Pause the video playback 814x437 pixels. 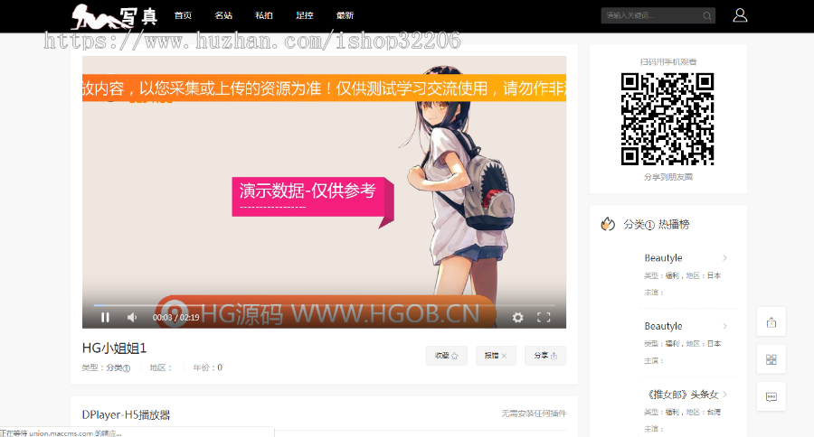(x=106, y=317)
